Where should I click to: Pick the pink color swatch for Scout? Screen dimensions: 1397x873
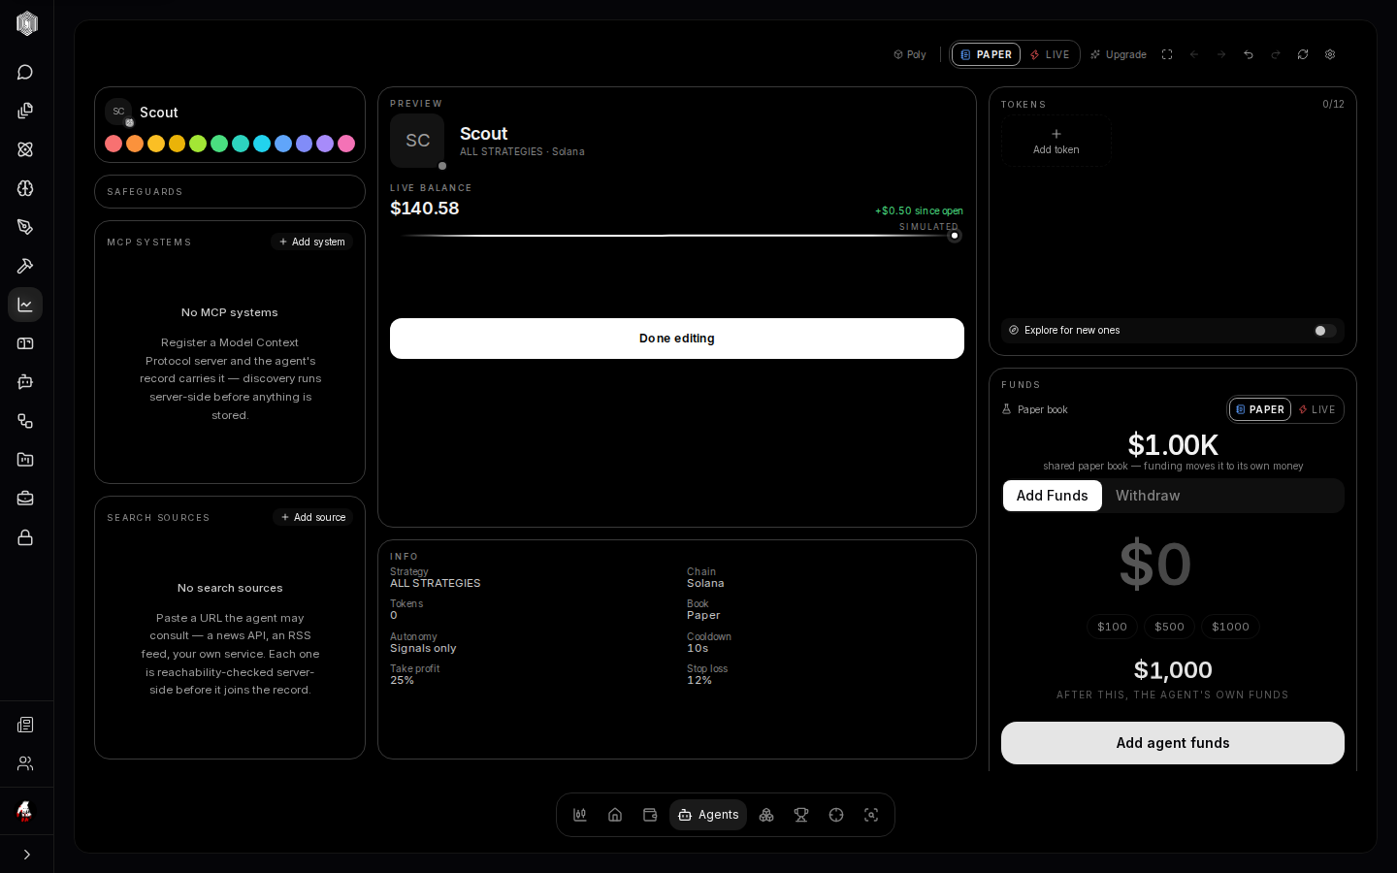[x=346, y=144]
